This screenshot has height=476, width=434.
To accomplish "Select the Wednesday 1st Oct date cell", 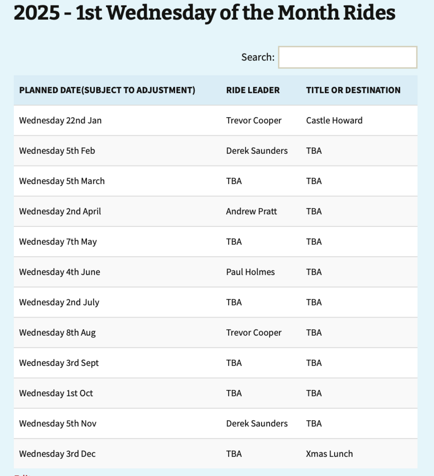I will coord(56,393).
